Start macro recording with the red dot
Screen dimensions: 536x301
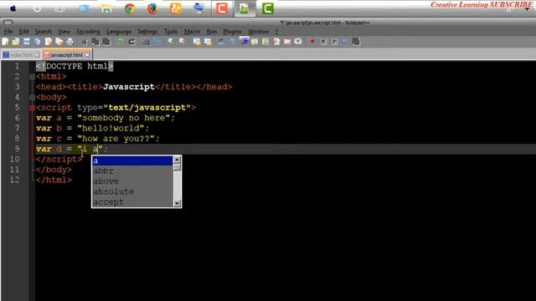312,42
